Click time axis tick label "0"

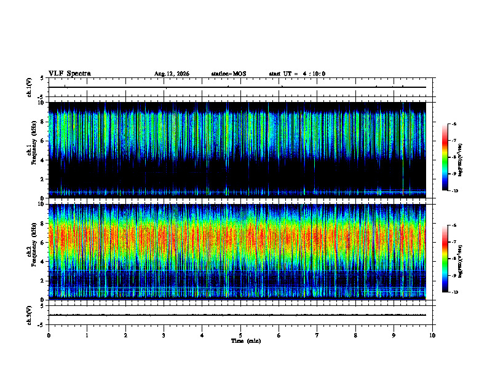pos(49,335)
